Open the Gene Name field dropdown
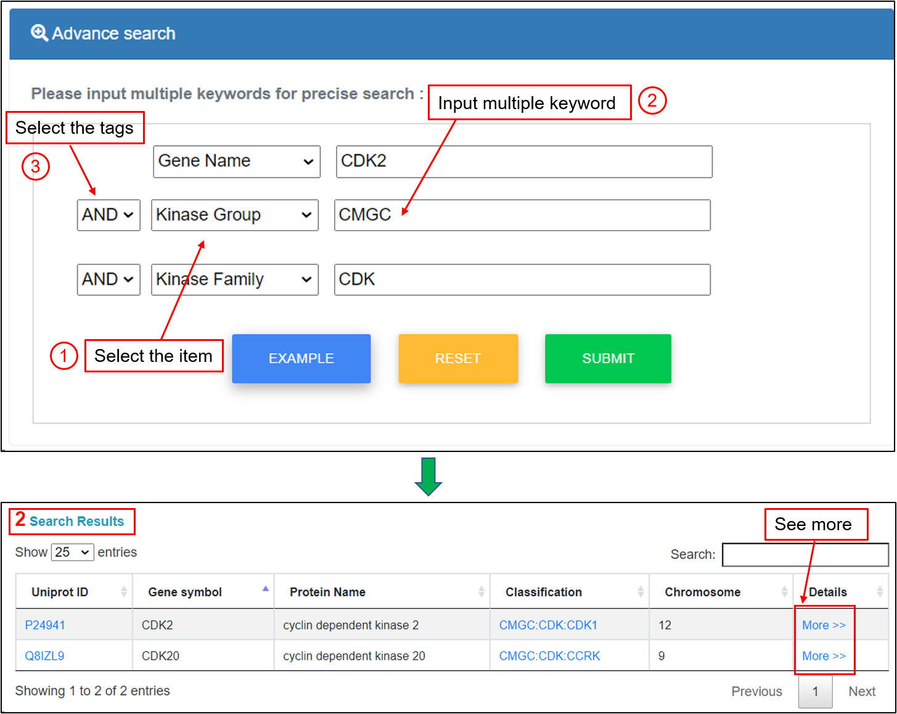This screenshot has height=714, width=897. tap(236, 162)
